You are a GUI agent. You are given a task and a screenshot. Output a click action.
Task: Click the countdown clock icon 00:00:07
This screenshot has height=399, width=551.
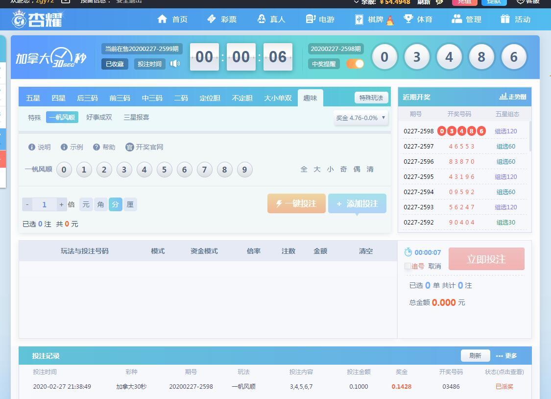(x=408, y=252)
